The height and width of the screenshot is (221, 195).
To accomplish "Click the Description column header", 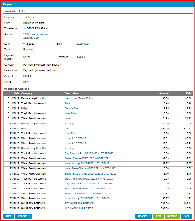I will click(x=71, y=93).
